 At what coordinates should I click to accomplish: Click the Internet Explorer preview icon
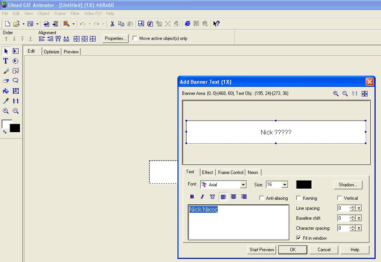(x=187, y=23)
